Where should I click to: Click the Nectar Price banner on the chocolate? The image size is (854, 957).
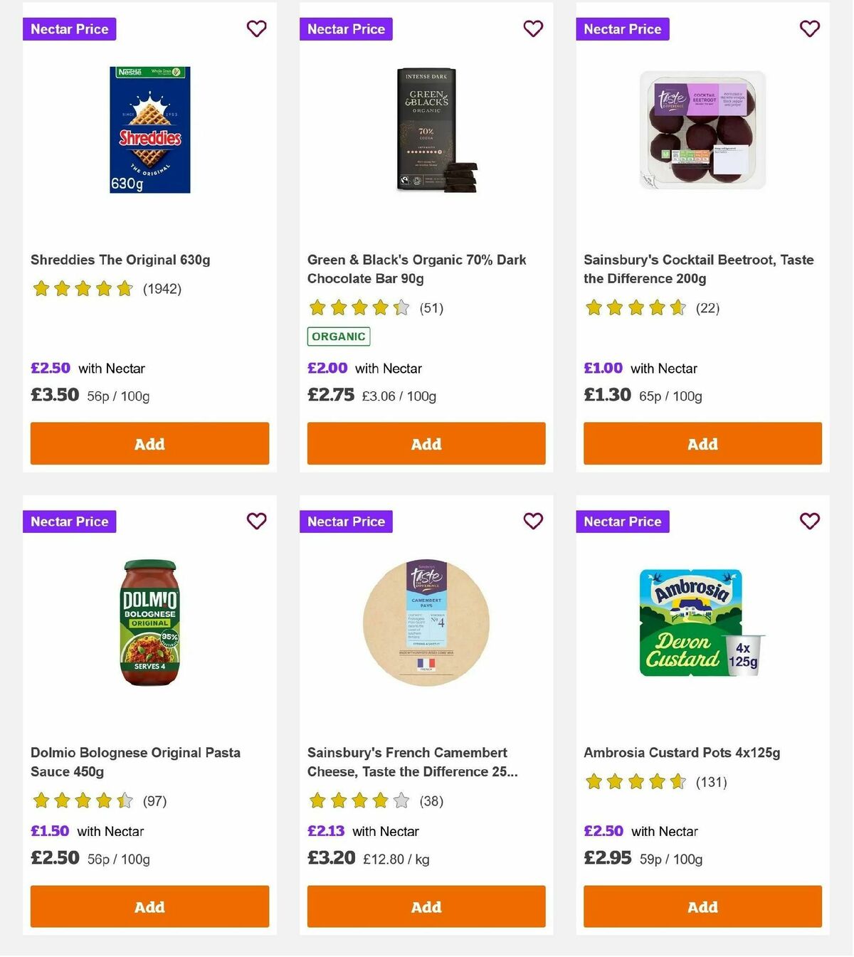tap(346, 29)
